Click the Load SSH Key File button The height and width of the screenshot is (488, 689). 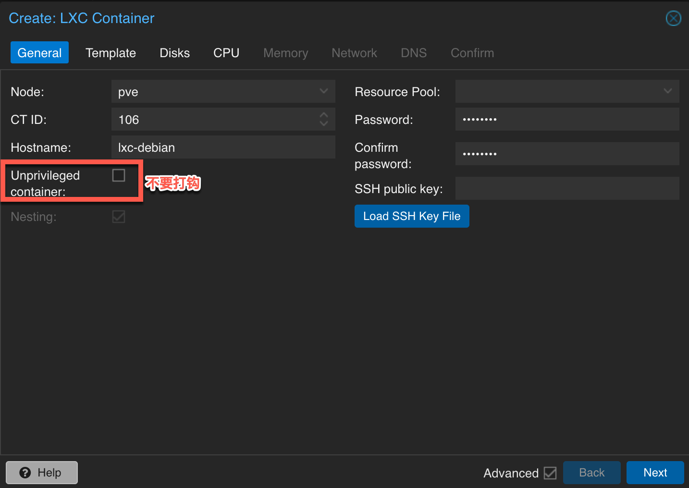[412, 216]
